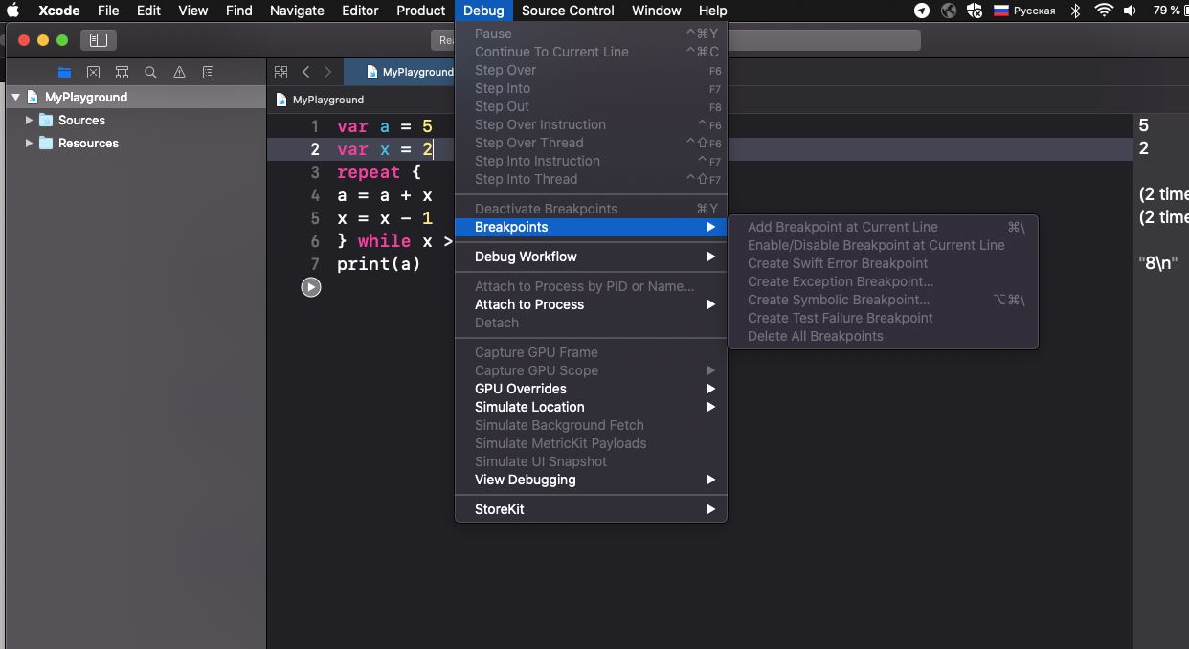Open the File menu
This screenshot has width=1189, height=649.
[x=108, y=11]
